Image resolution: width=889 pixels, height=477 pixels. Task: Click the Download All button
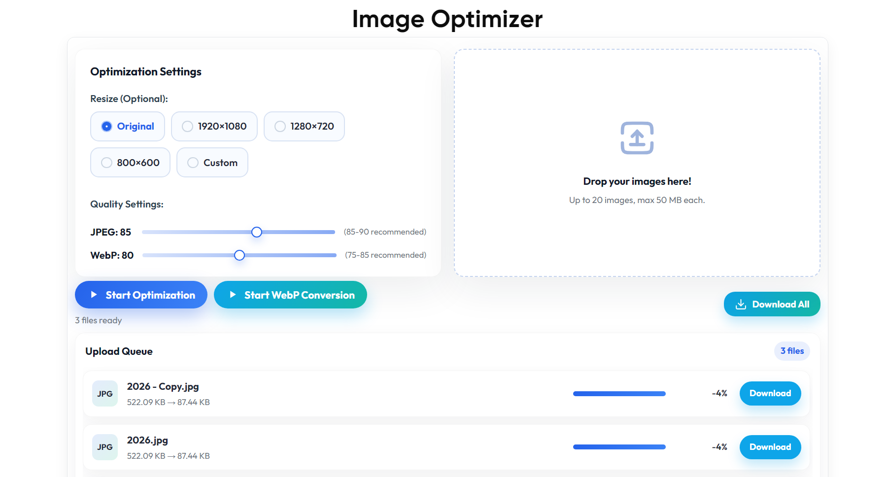[x=771, y=304]
